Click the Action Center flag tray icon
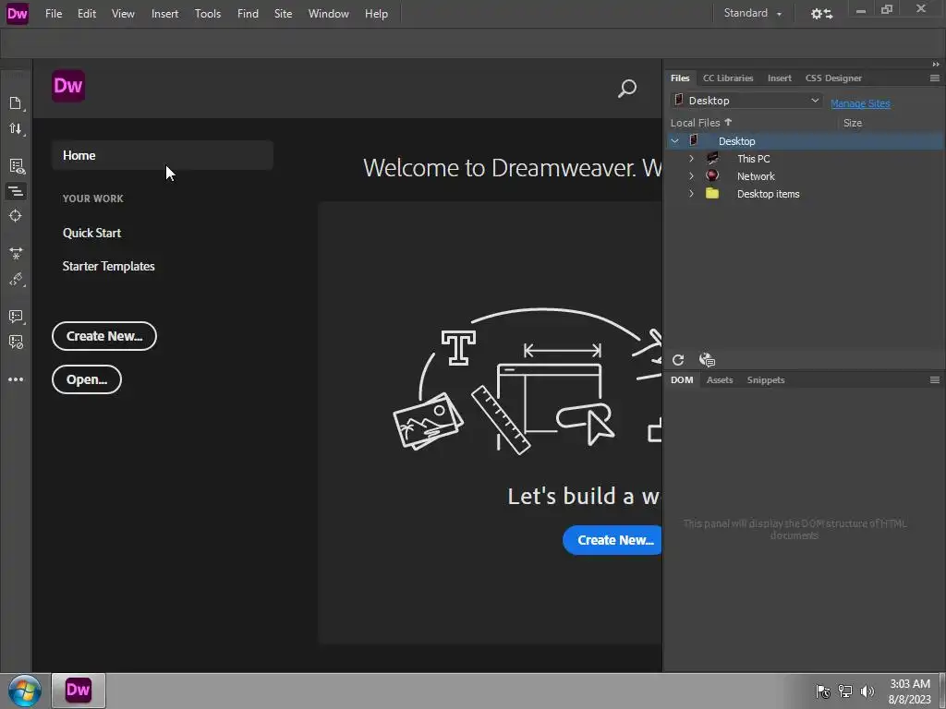Image resolution: width=946 pixels, height=709 pixels. (x=823, y=691)
